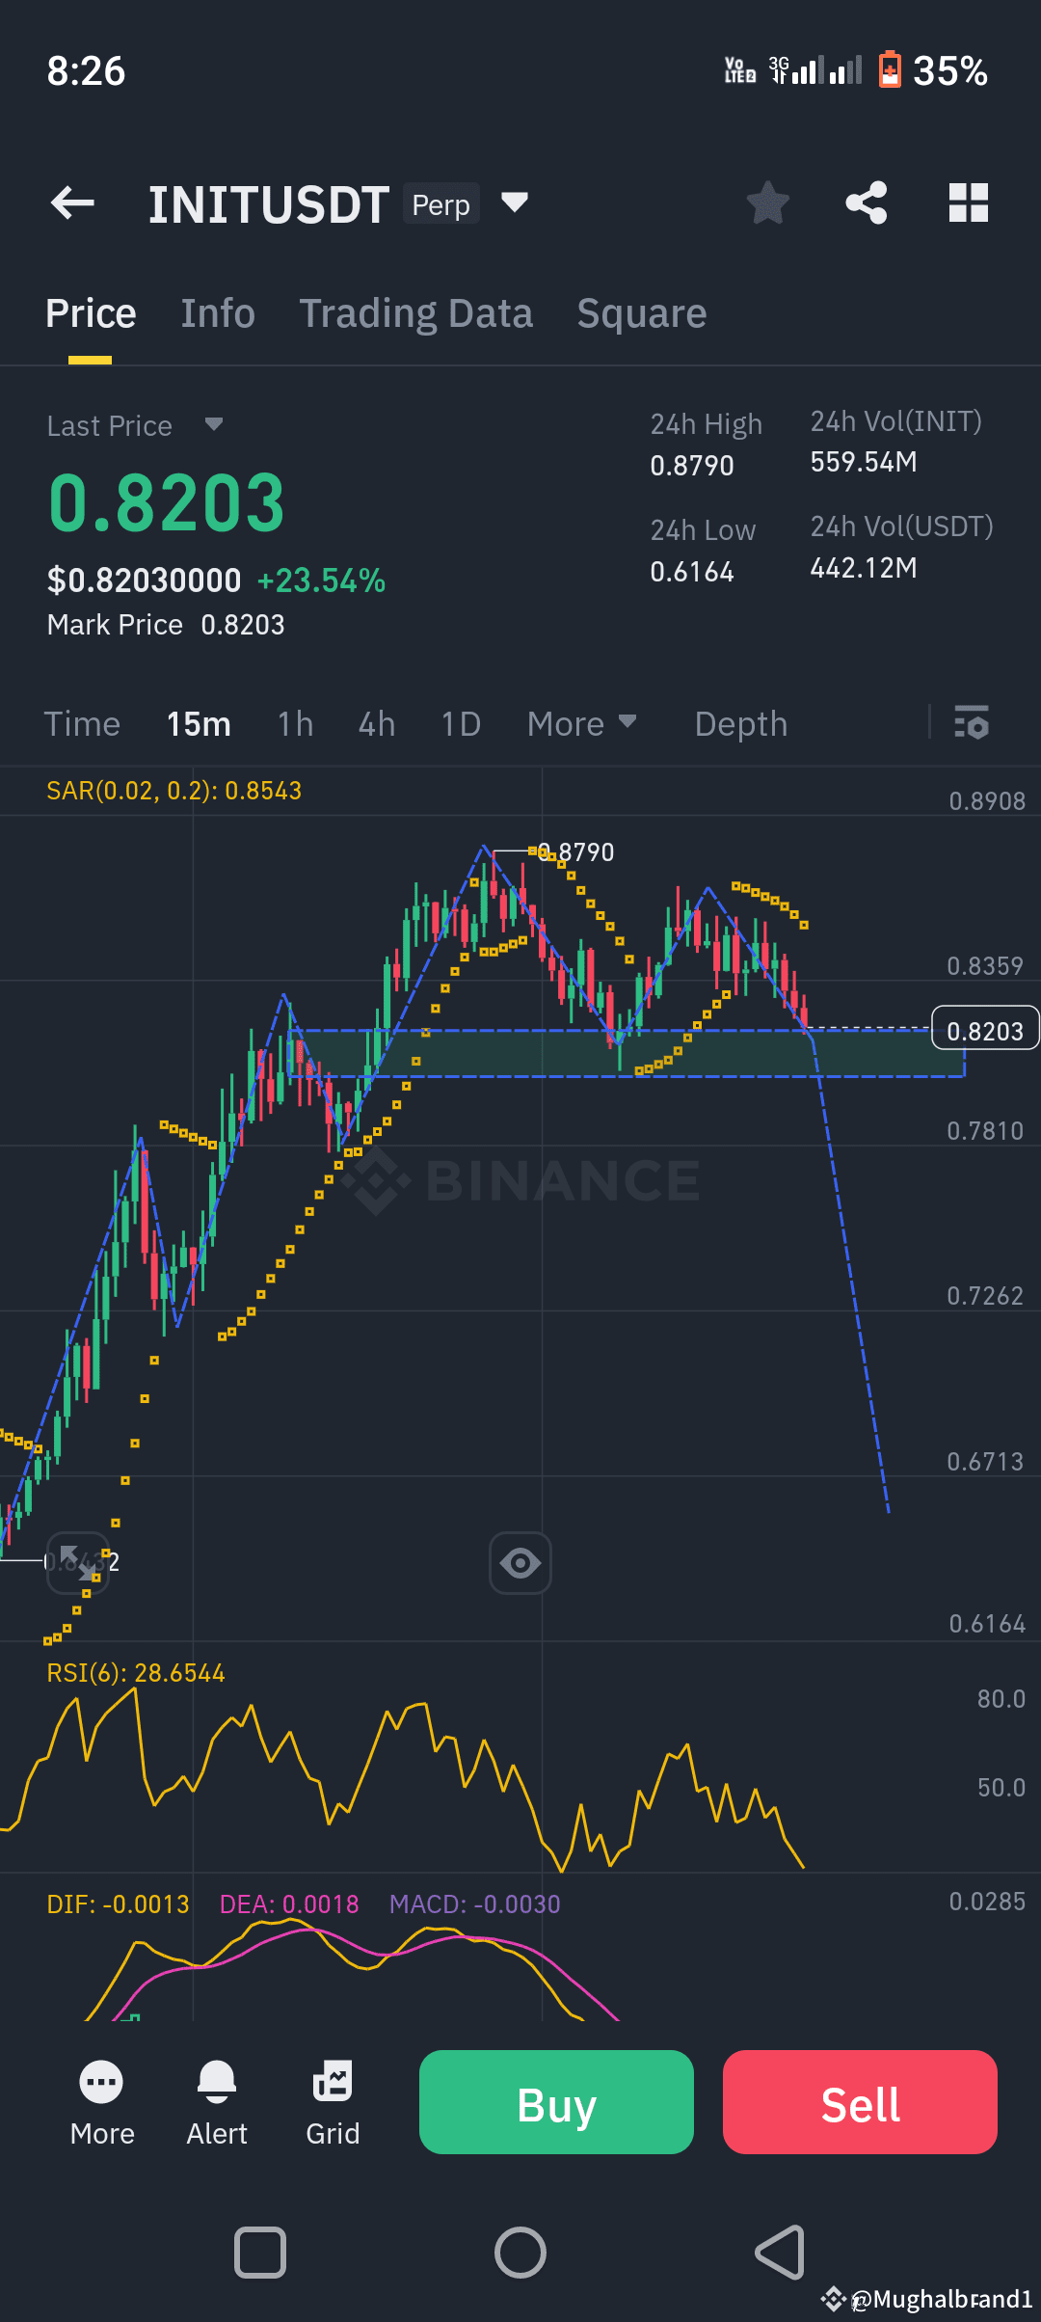The height and width of the screenshot is (2322, 1041).
Task: Tap the red Sell button
Action: point(860,2102)
